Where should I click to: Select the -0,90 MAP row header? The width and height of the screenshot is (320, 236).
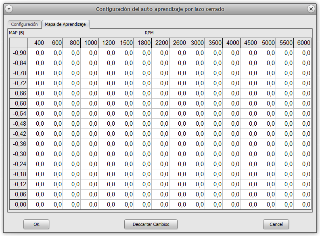click(19, 53)
